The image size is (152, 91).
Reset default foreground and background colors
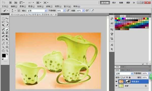pyautogui.click(x=3, y=59)
